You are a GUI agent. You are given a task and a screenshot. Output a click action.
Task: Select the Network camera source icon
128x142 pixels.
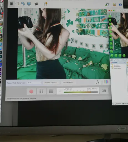(23, 4)
